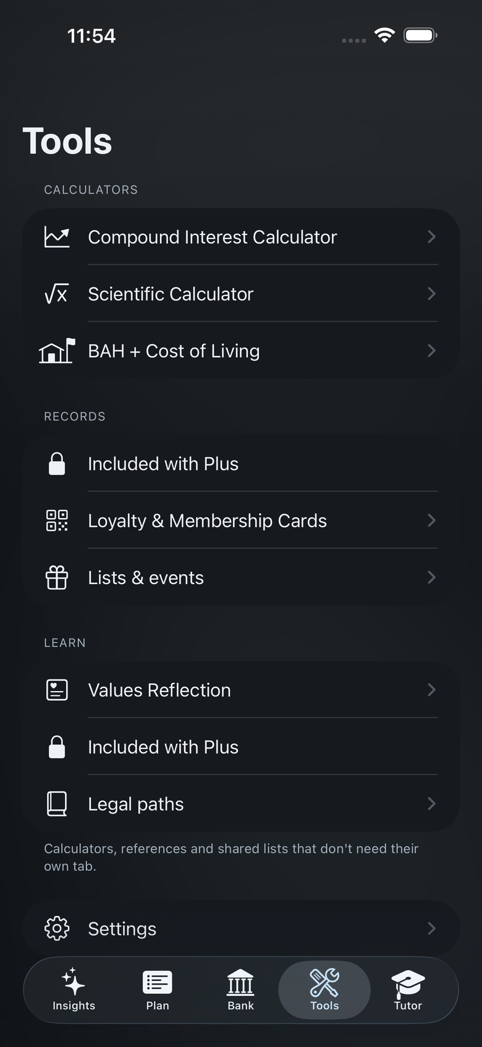Image resolution: width=482 pixels, height=1047 pixels.
Task: Tap the lock icon under Records
Action: coord(57,464)
